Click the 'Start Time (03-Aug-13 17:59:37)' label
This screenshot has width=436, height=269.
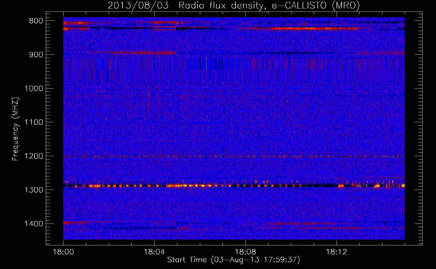[234, 260]
